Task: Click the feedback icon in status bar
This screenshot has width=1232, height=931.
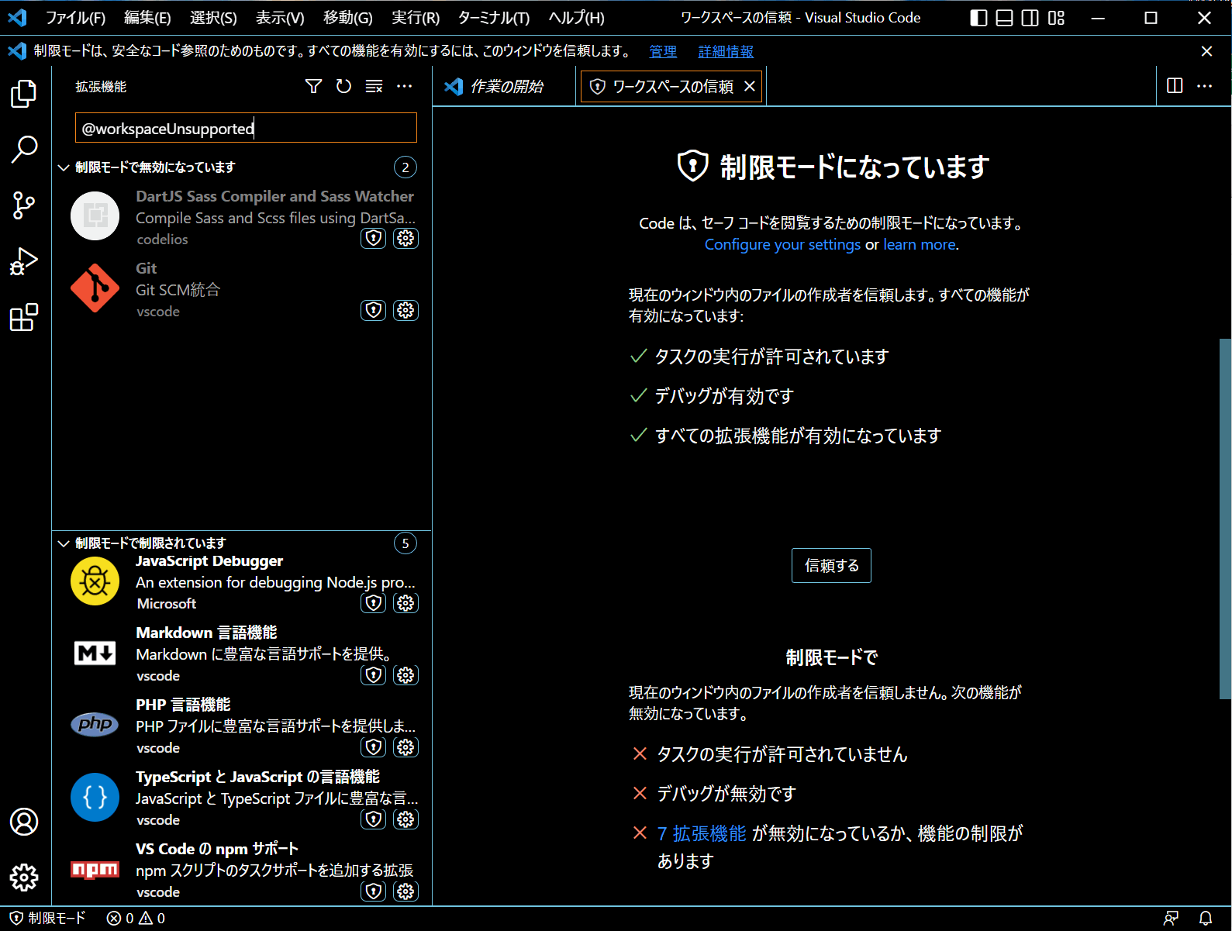Action: click(1172, 919)
